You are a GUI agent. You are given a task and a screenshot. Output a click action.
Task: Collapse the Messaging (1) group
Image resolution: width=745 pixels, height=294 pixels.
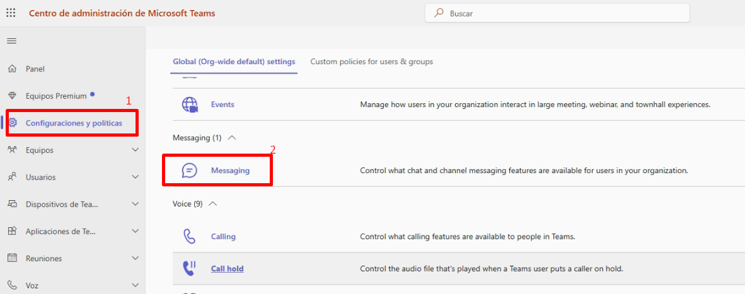(x=232, y=137)
